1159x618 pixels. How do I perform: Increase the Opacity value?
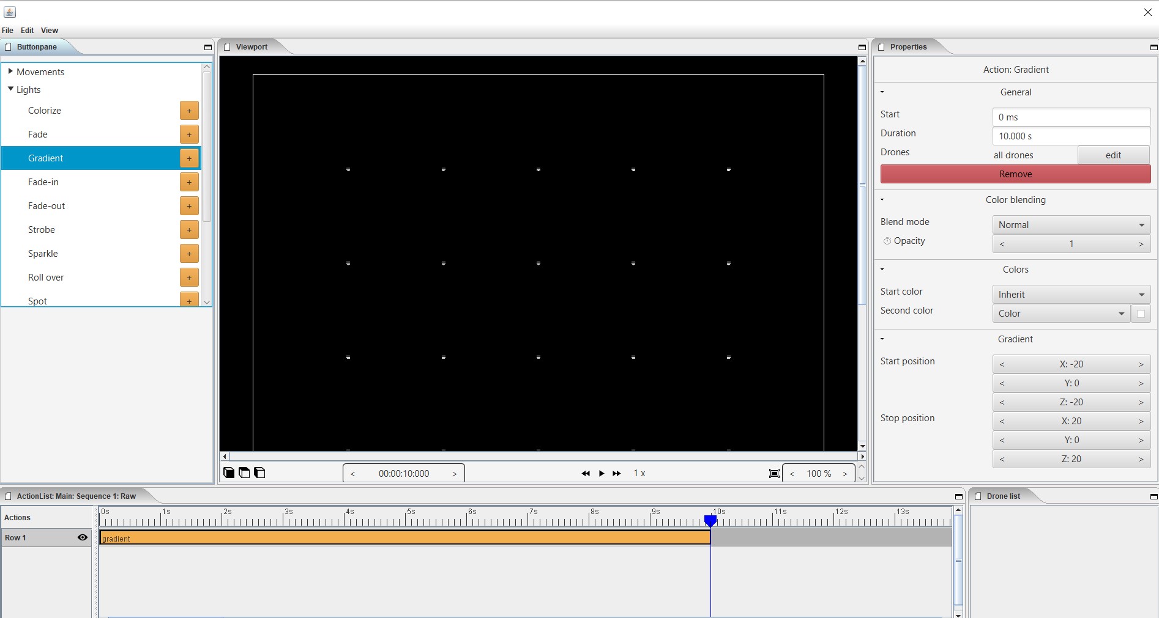pos(1141,244)
